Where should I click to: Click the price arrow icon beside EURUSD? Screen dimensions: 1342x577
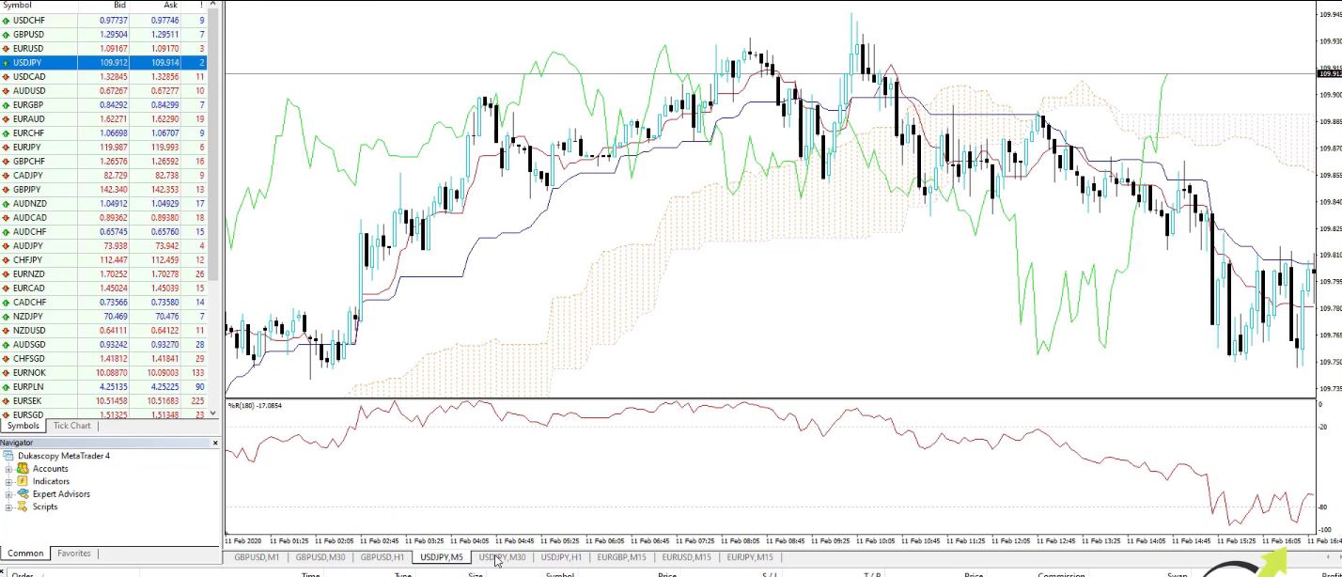8,48
